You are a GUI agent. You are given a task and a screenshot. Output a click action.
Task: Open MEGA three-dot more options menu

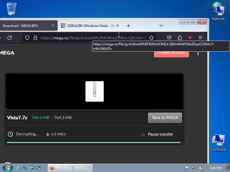[x=198, y=54]
